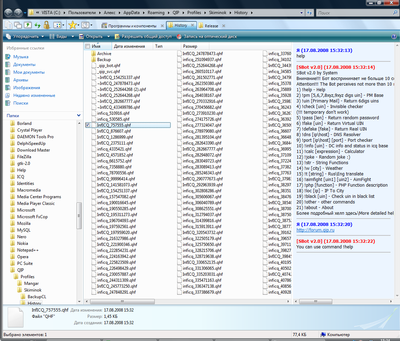
Task: Click the Archive folder in file list
Action: click(101, 54)
